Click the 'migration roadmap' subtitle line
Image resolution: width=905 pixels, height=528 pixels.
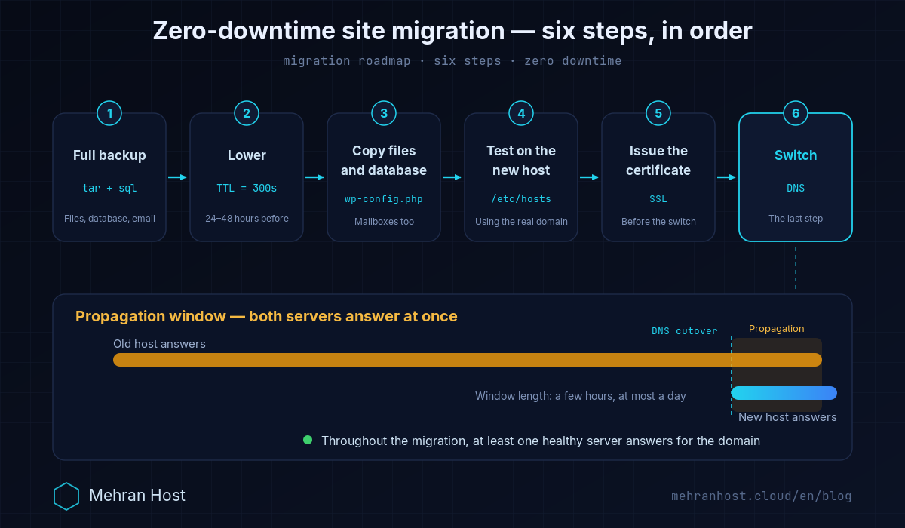[x=452, y=60]
